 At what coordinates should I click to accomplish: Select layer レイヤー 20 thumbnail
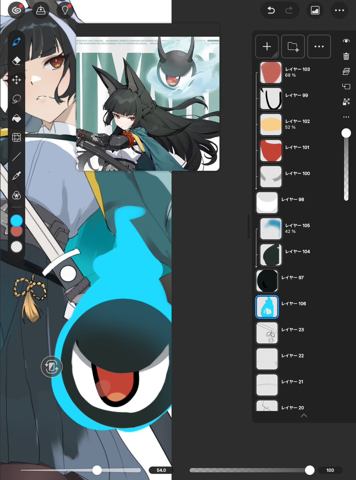click(x=267, y=405)
